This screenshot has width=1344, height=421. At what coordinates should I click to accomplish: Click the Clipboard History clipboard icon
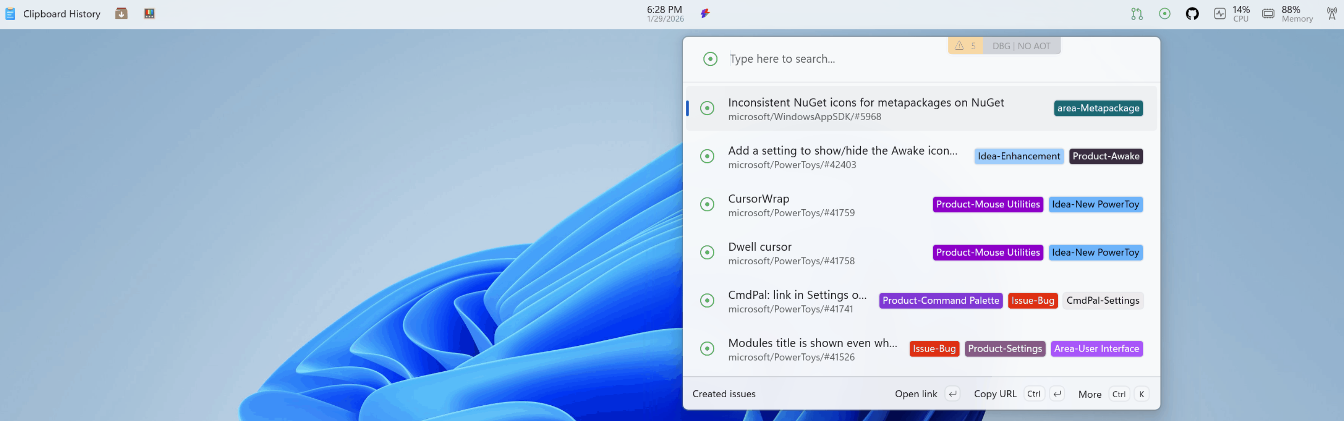10,13
